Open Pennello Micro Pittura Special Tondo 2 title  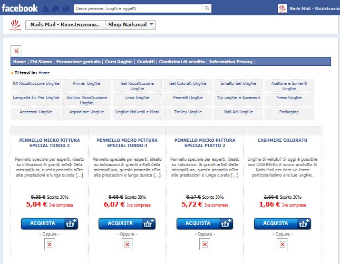(x=50, y=143)
